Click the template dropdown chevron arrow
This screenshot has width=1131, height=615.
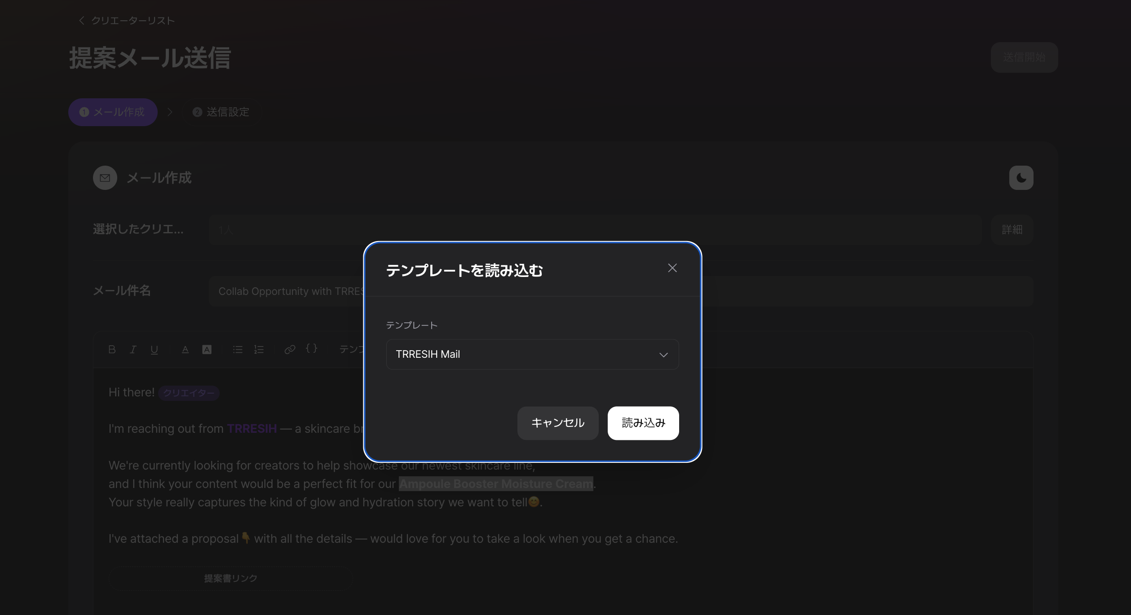click(x=663, y=355)
